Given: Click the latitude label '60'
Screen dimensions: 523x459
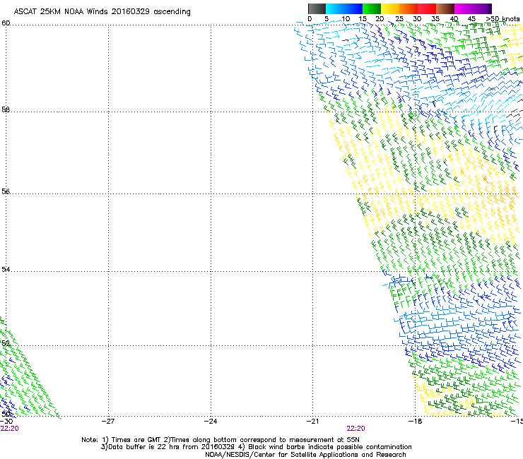Looking at the screenshot, I should tap(6, 23).
